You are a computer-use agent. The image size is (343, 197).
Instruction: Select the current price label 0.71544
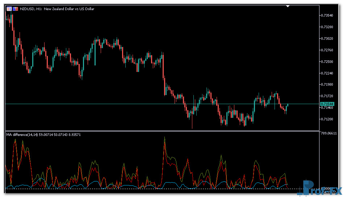coord(327,104)
